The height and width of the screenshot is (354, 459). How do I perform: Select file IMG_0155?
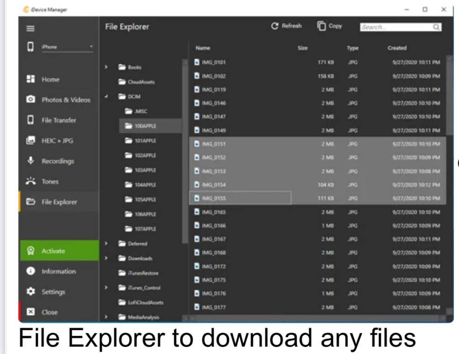pyautogui.click(x=317, y=198)
